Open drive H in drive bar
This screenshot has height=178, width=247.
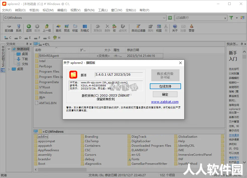point(57,38)
